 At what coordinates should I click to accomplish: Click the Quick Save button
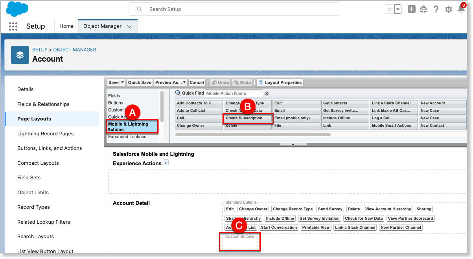click(140, 82)
